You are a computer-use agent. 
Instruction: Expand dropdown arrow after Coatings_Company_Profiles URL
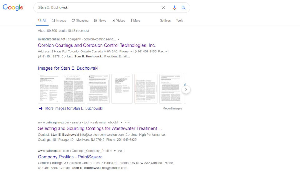click(x=115, y=151)
